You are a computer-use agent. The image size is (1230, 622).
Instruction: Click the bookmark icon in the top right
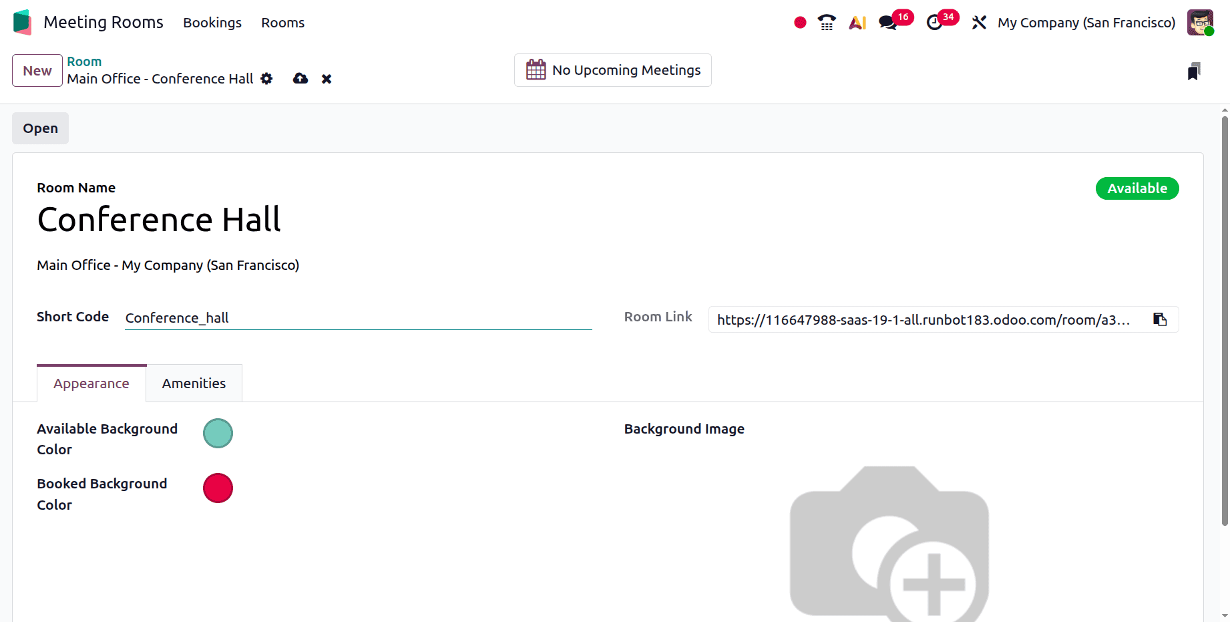[x=1194, y=71]
